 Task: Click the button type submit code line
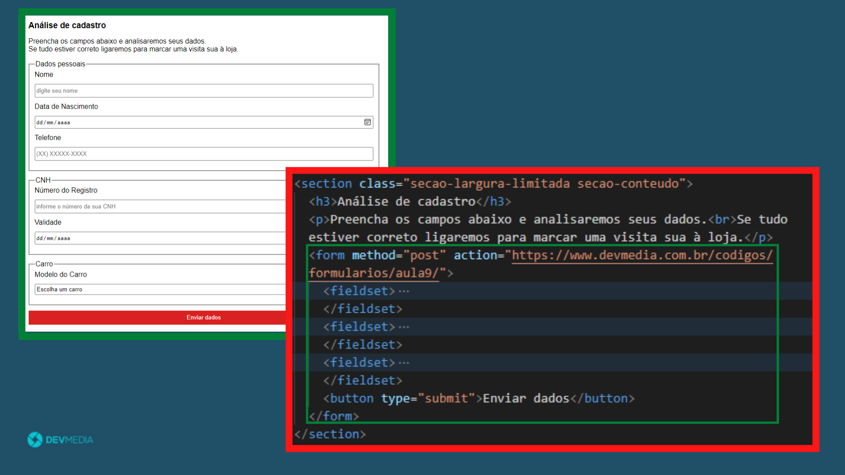479,398
